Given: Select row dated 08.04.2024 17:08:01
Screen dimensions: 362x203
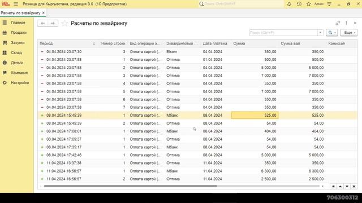Looking at the screenshot, I should tap(197, 131).
